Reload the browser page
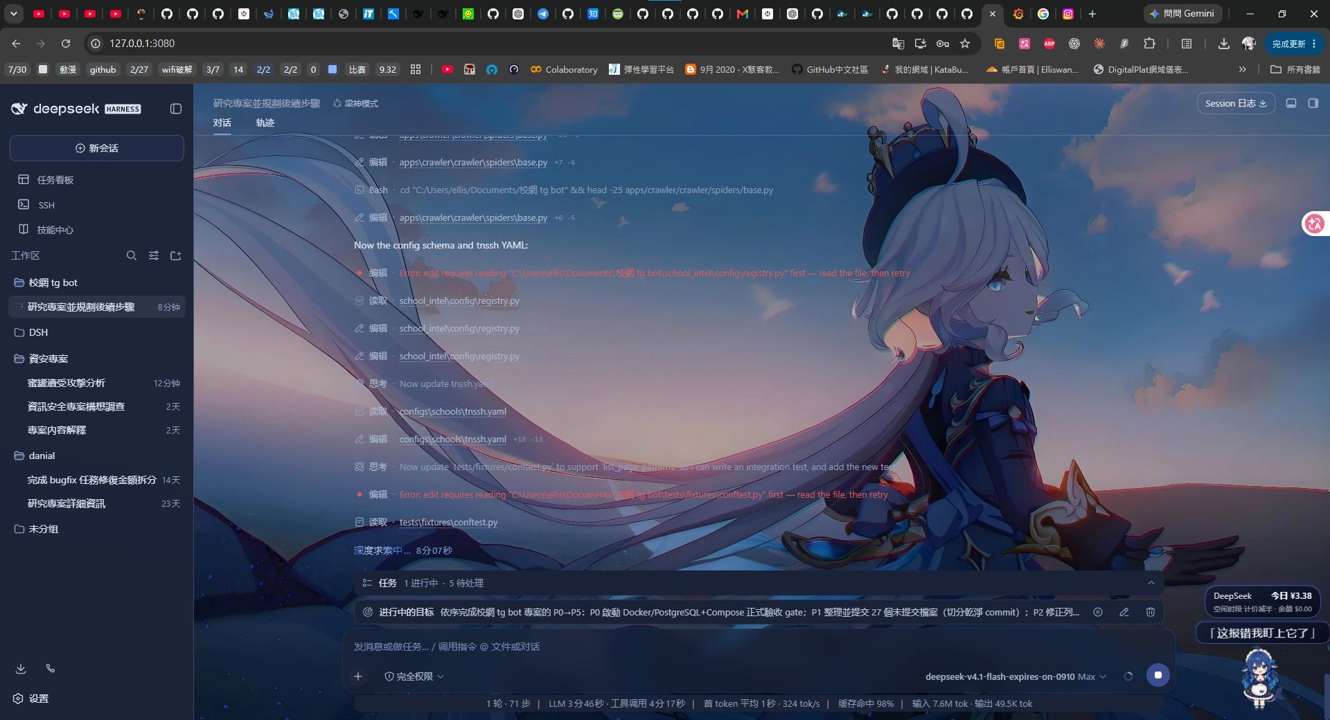 click(x=66, y=44)
